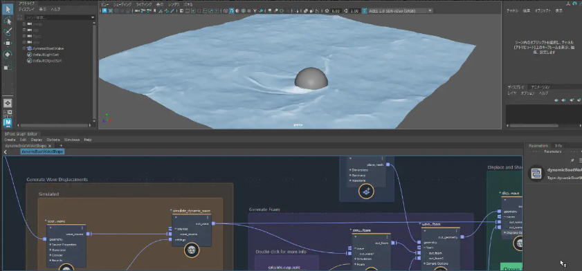Click the gamma value field showing 1.00

pos(354,11)
